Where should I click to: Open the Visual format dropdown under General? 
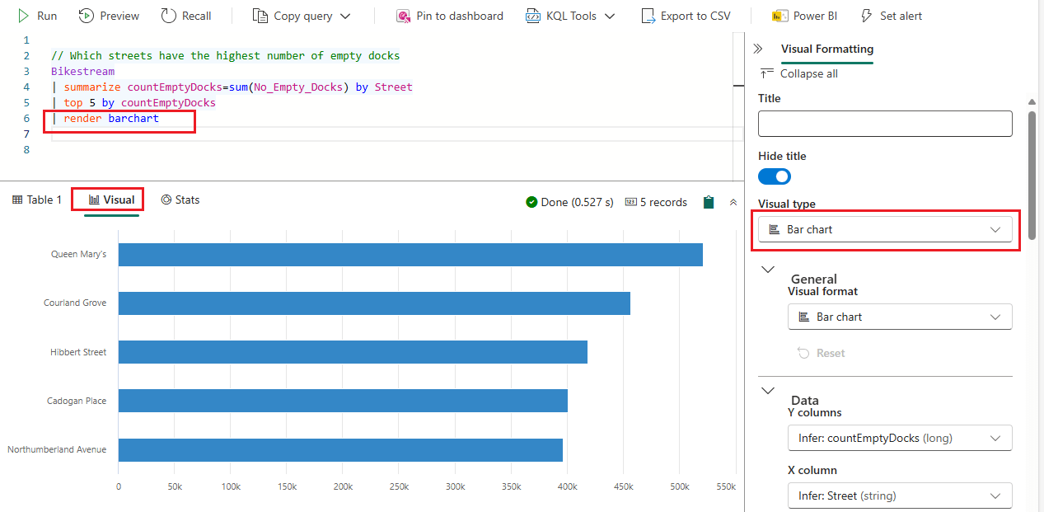899,316
